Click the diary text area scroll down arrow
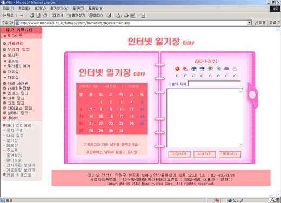The width and height of the screenshot is (281, 203). (241, 145)
